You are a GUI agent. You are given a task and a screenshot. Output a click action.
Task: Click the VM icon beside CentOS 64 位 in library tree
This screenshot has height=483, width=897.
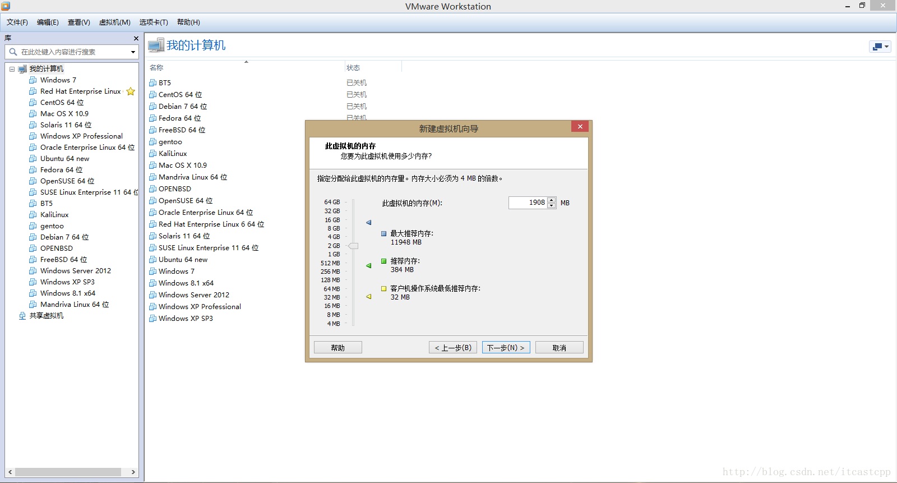33,103
